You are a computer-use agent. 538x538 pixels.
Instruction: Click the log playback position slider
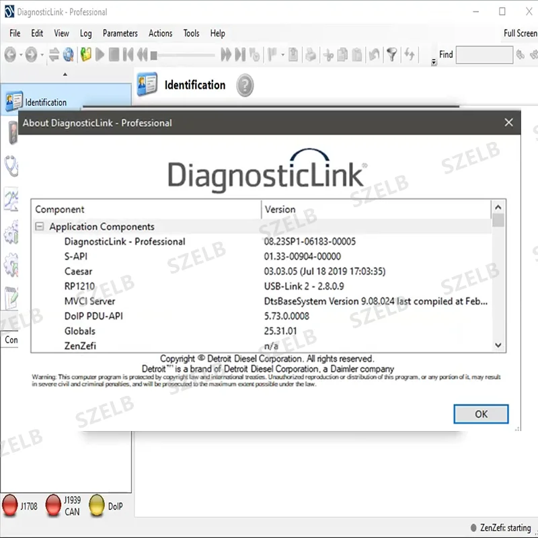coord(183,55)
